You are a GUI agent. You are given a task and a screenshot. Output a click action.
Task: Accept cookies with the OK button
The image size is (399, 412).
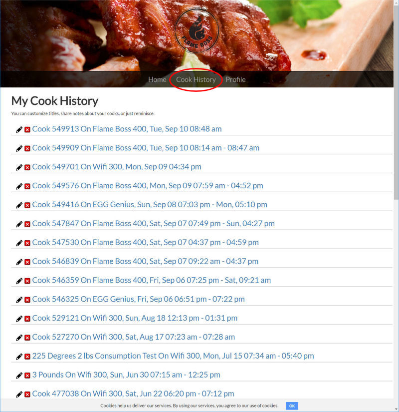point(292,406)
